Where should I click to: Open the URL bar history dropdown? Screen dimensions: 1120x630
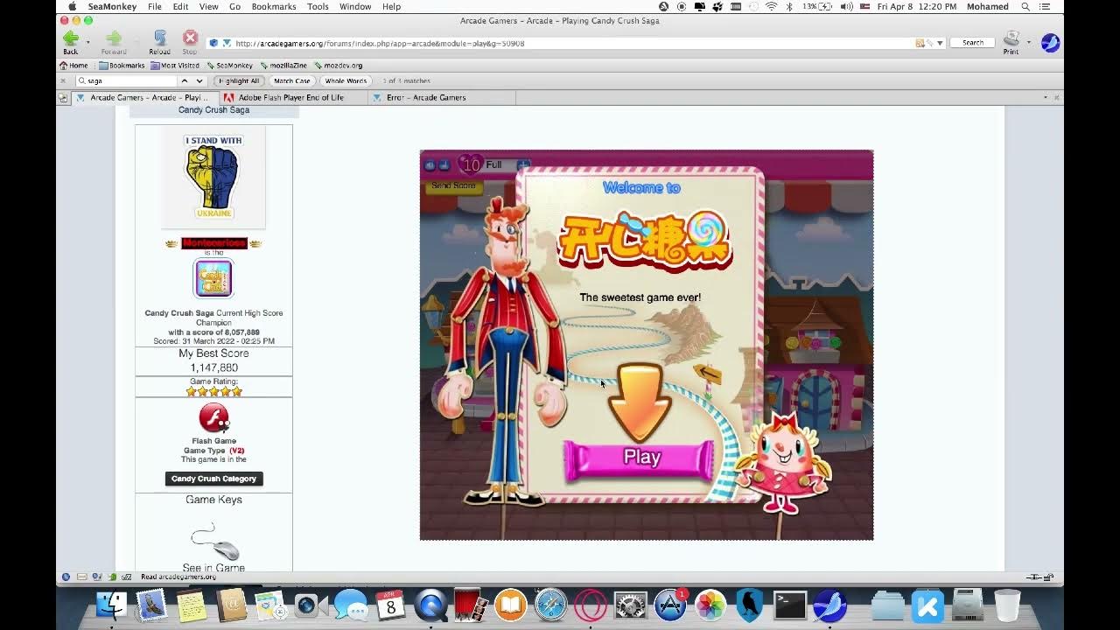point(940,43)
